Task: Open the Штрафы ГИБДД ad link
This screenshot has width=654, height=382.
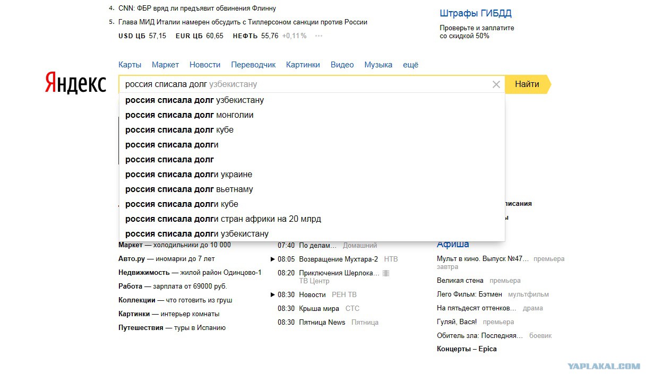Action: click(x=476, y=14)
